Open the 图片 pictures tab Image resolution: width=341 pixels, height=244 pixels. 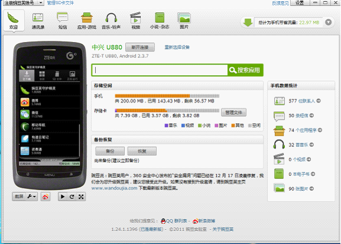point(184,21)
